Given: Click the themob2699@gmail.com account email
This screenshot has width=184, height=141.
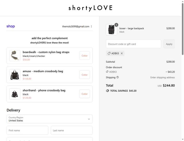Looking at the screenshot, I should [x=76, y=27].
